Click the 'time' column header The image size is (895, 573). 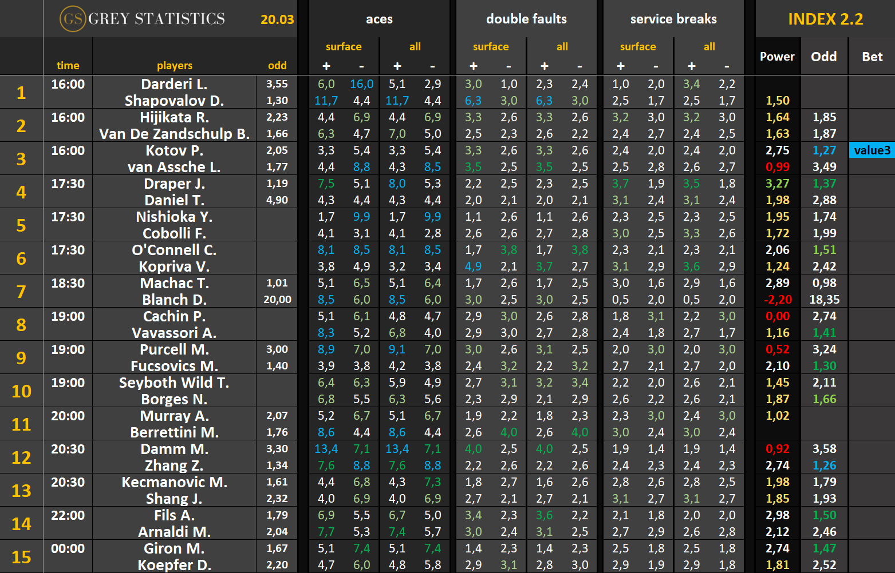(x=68, y=66)
